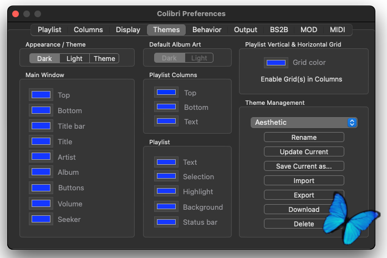387x258 pixels.
Task: Click the Playlist Selection color swatch
Action: [166, 176]
